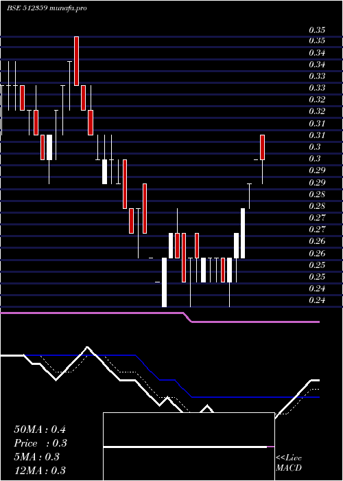
Task: Click the tallest red candle at the 0.35 peak
Action: coord(77,61)
